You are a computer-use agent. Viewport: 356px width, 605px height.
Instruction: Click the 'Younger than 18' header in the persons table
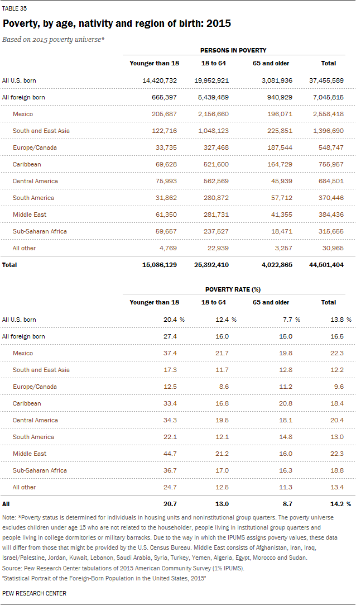tap(154, 63)
